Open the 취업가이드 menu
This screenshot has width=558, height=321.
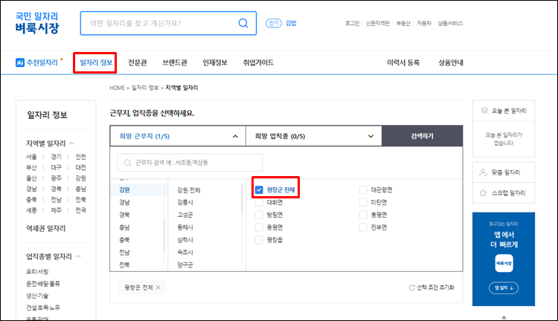tap(258, 62)
